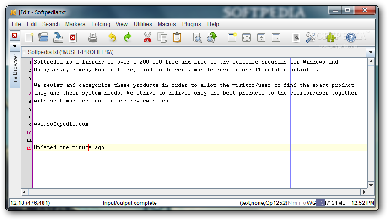
Task: Close buffer using toolbar red X icon
Action: click(x=73, y=38)
